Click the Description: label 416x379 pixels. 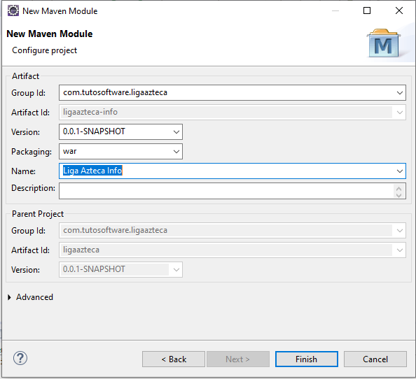[x=33, y=188]
